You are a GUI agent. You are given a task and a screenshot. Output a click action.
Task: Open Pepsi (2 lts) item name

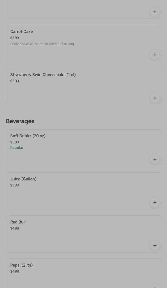pos(21,265)
